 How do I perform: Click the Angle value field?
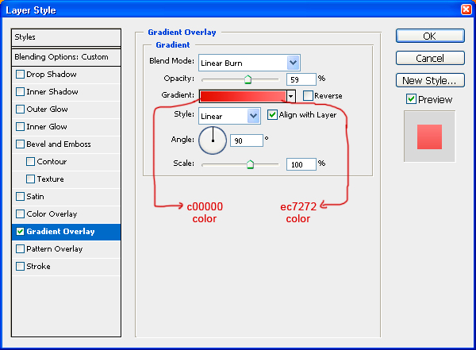[x=247, y=140]
